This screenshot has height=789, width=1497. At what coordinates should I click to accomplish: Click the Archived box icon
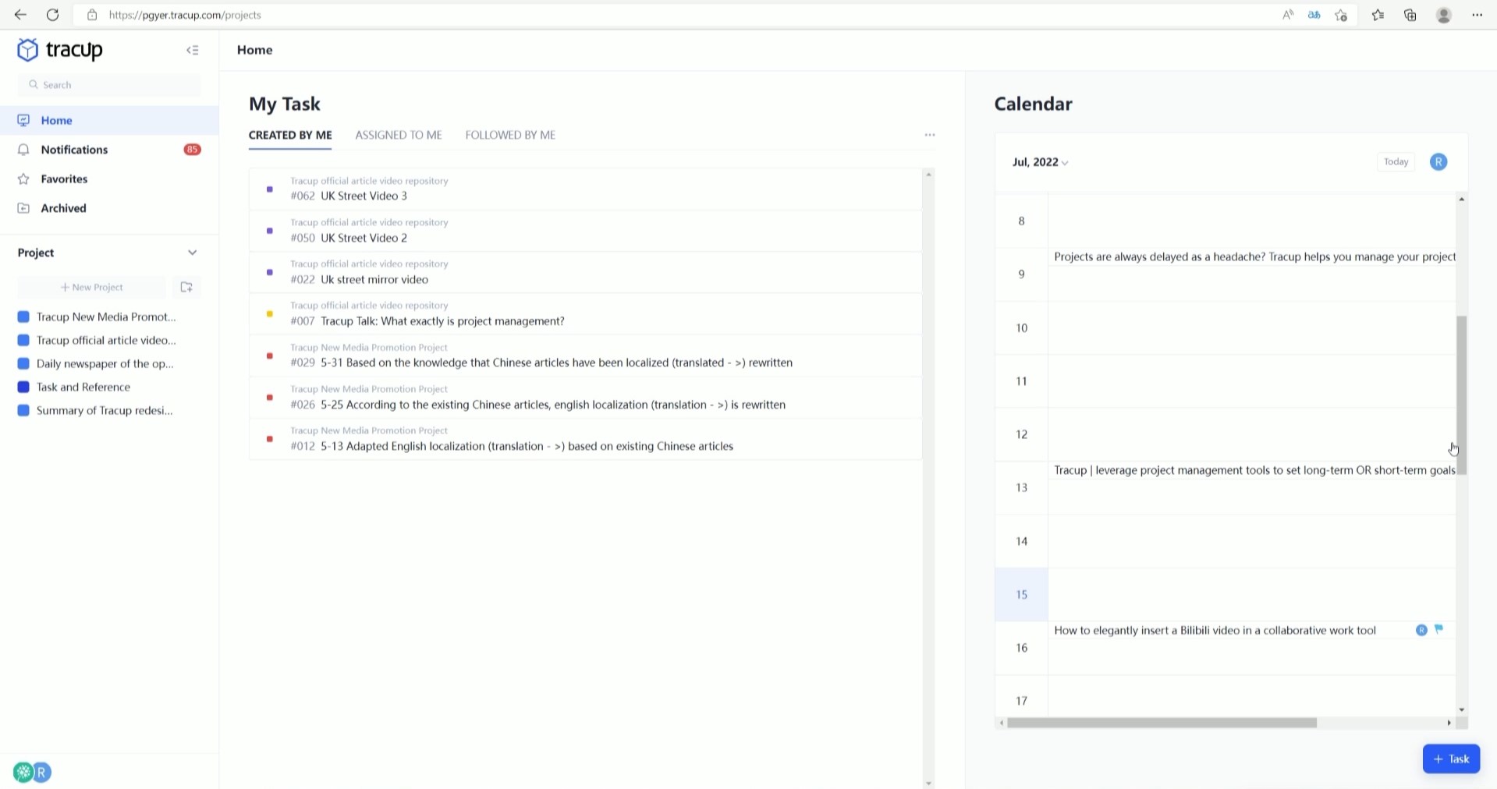[23, 208]
